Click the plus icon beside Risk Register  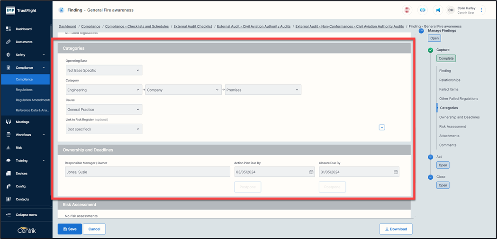(x=382, y=128)
